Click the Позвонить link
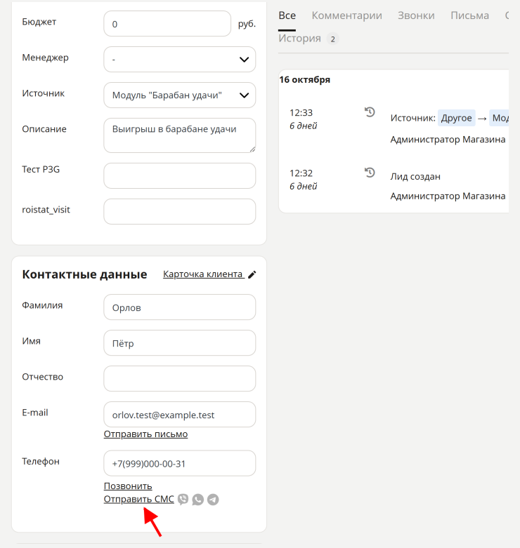Screen dimensions: 520x548 tap(128, 486)
